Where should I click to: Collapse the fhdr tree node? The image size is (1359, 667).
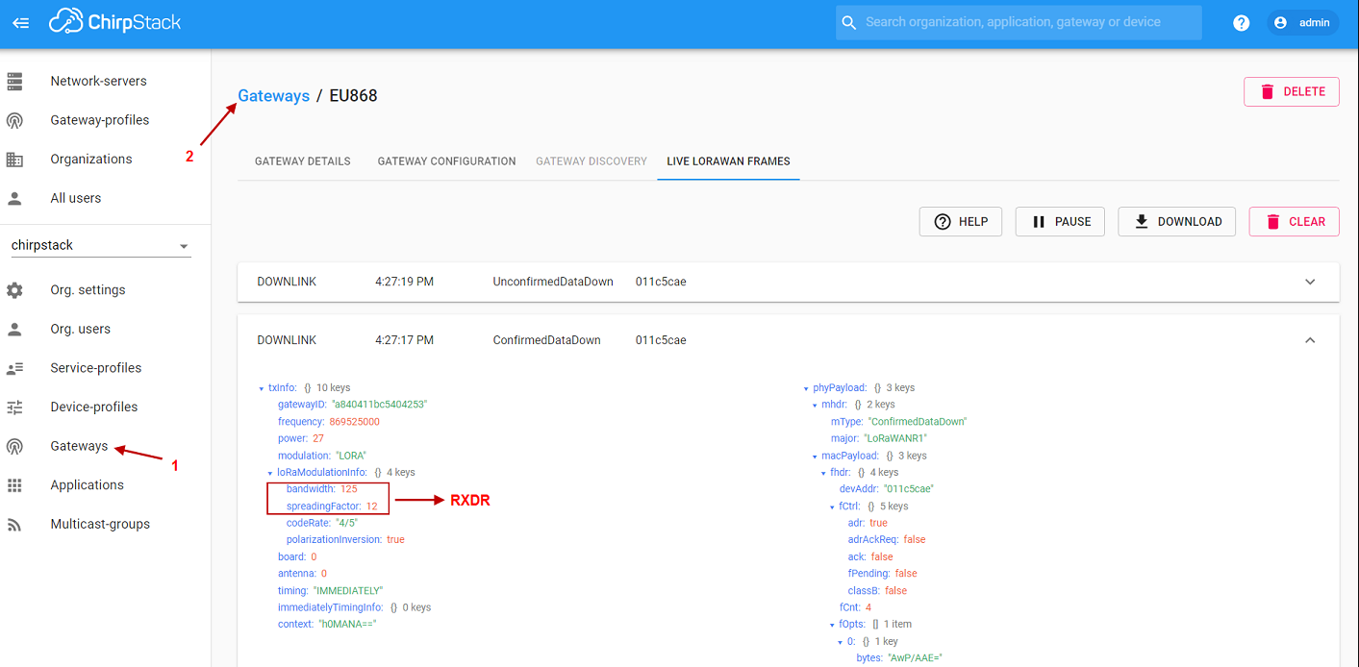coord(823,473)
